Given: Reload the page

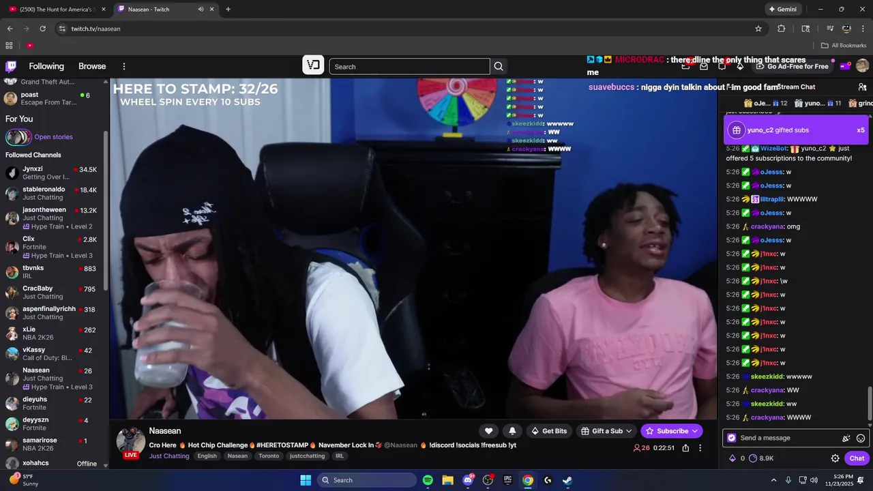Looking at the screenshot, I should [42, 29].
